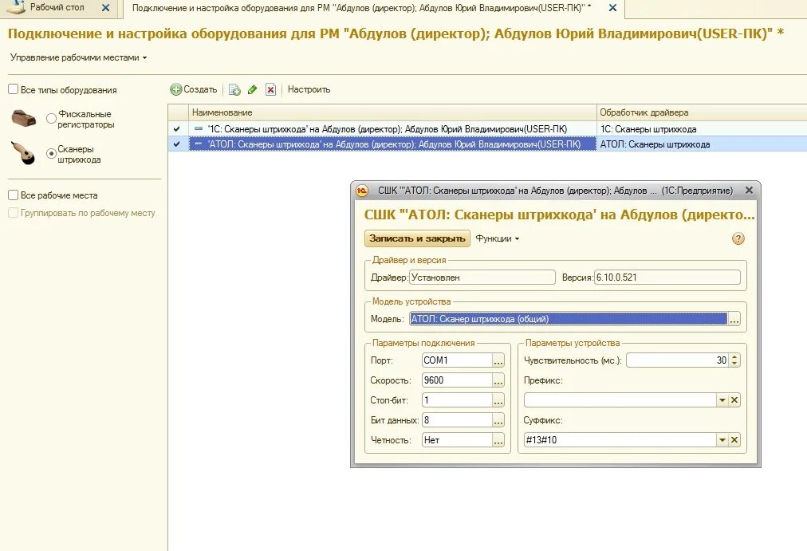Click the empty Префикс field
This screenshot has height=551, width=807.
620,399
